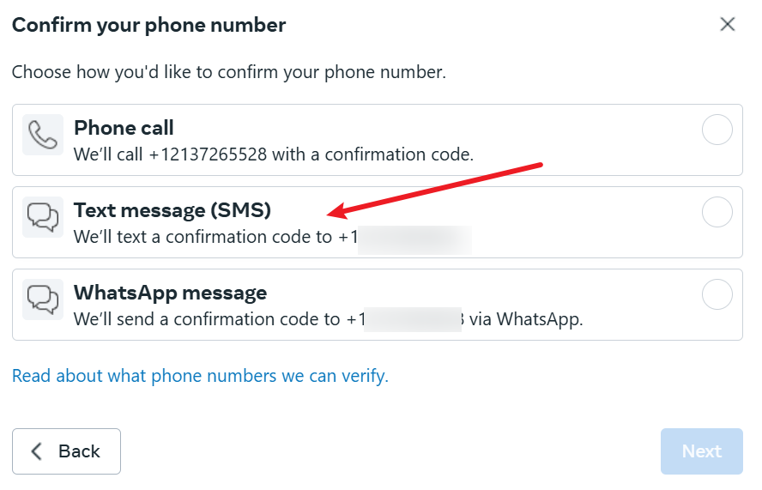
Task: Go back using the Back button
Action: (x=66, y=451)
